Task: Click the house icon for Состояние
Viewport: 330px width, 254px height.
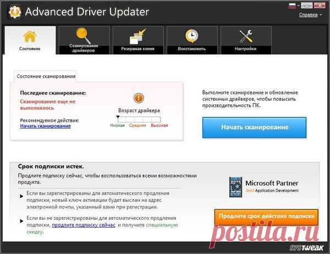Action: click(30, 36)
